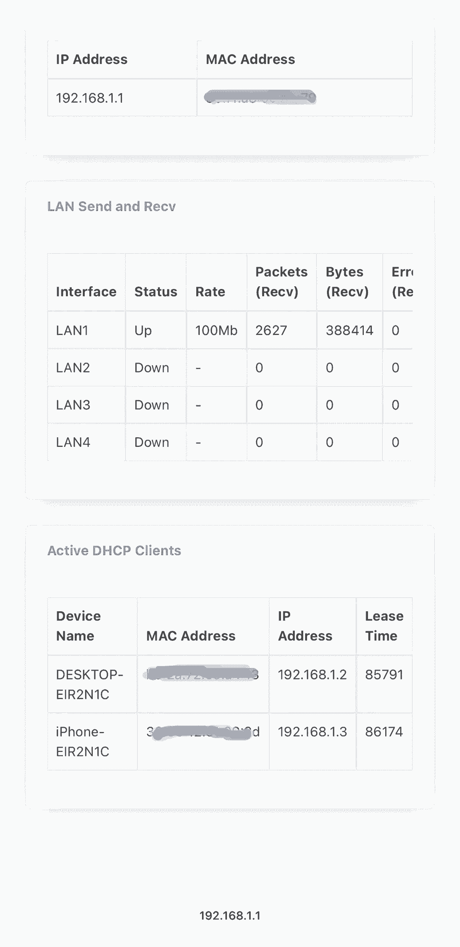This screenshot has height=947, width=460.
Task: Click the 100Mb rate value for LAN1
Action: point(216,330)
